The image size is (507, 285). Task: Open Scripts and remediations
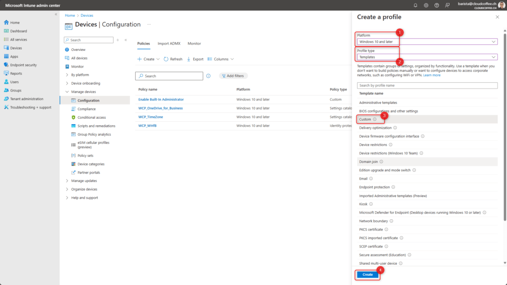[x=96, y=126]
